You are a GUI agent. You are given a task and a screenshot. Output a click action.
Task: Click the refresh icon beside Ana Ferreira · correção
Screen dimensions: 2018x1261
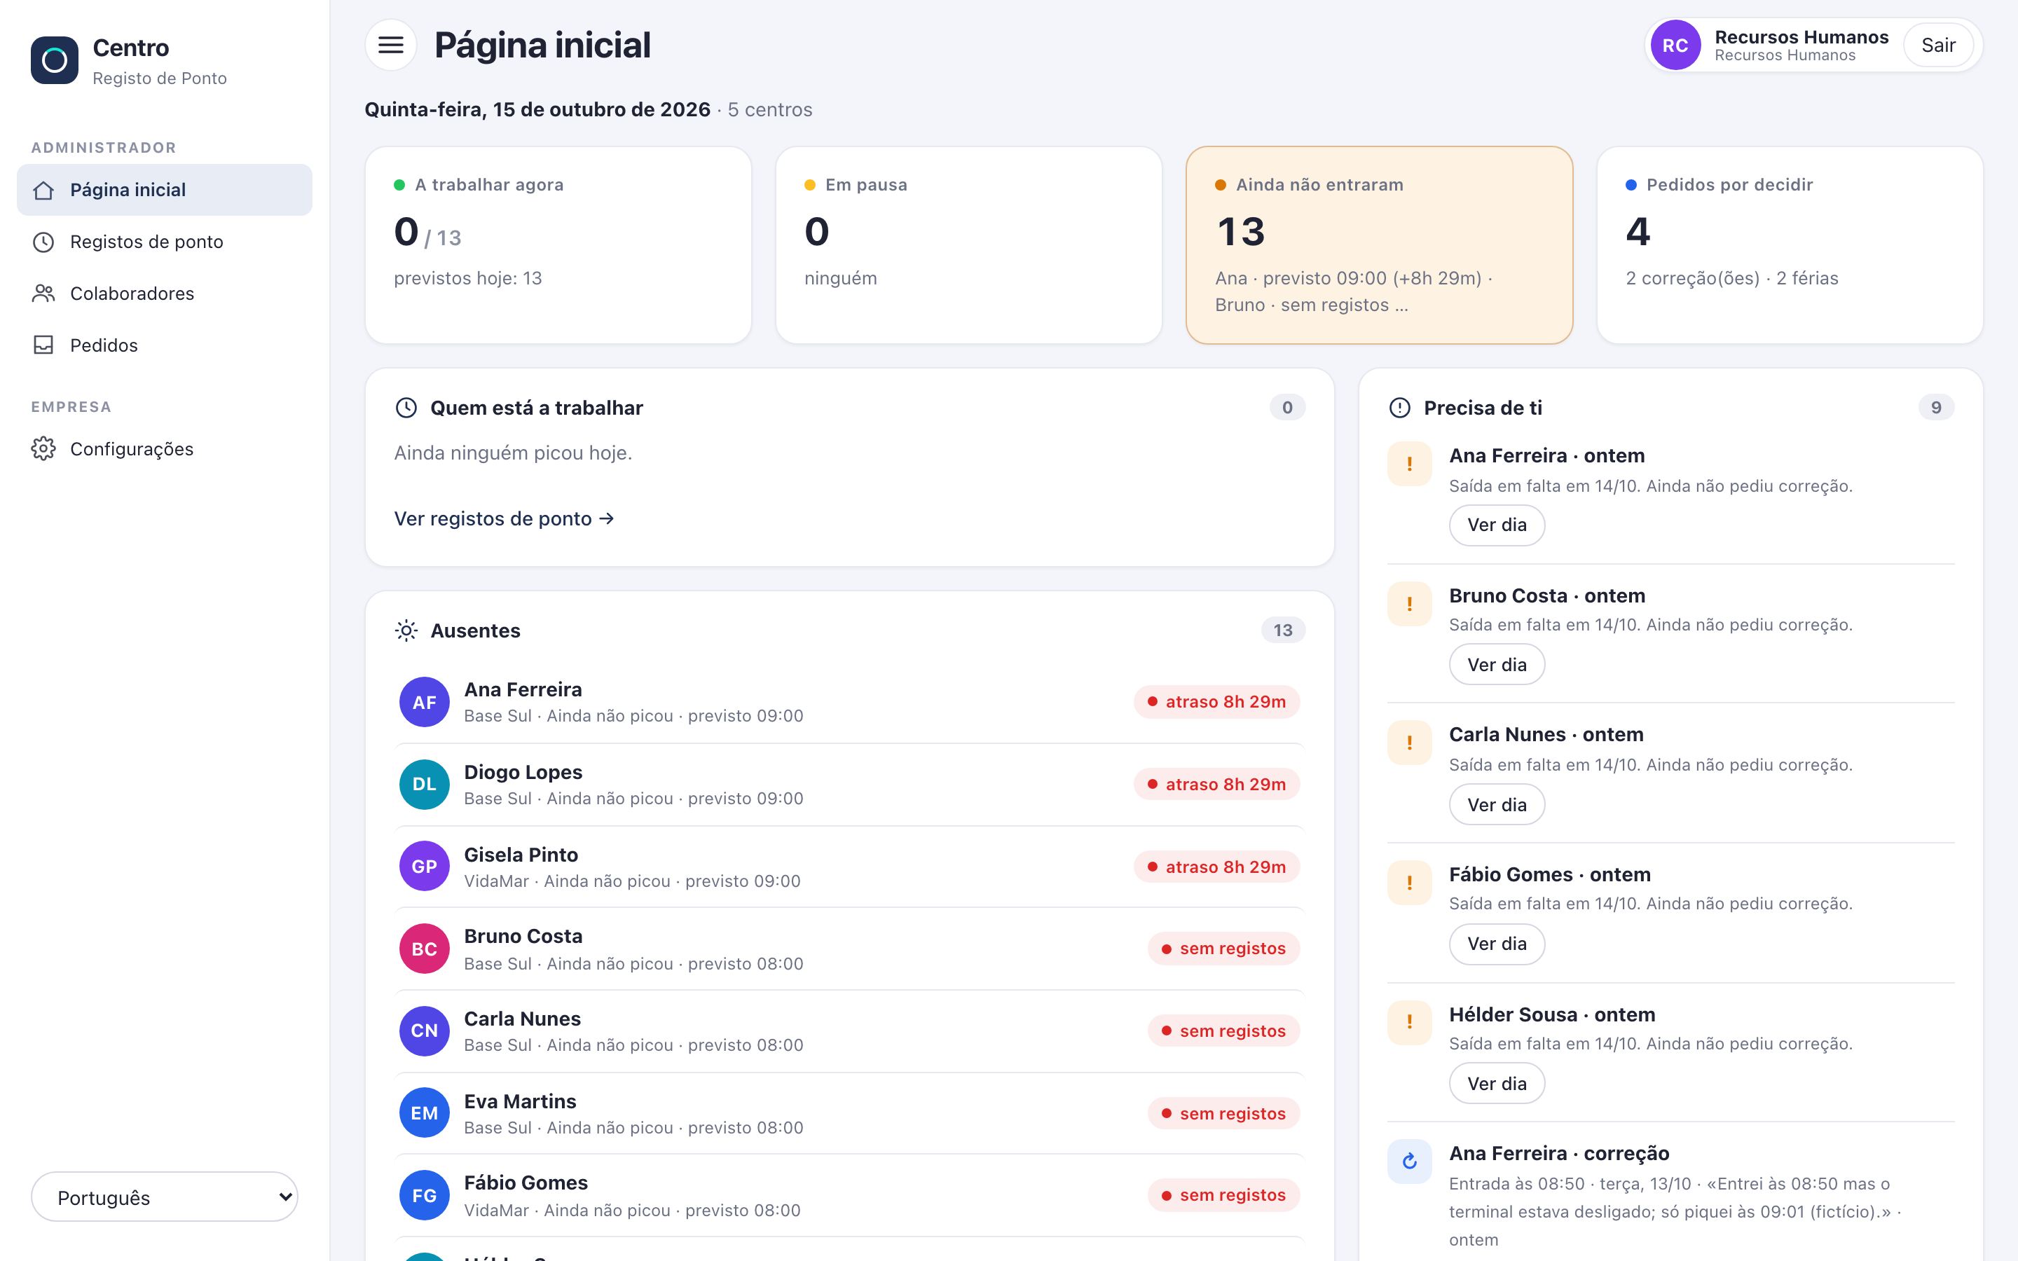click(x=1410, y=1161)
